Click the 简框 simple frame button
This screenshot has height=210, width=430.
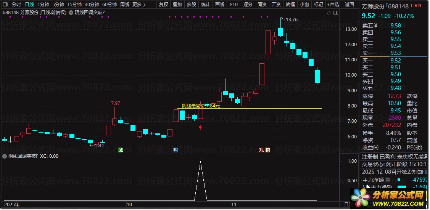click(x=290, y=4)
